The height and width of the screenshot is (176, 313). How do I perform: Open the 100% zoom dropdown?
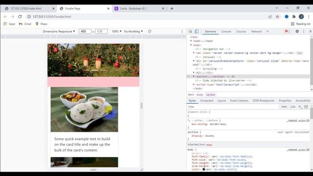pyautogui.click(x=116, y=31)
